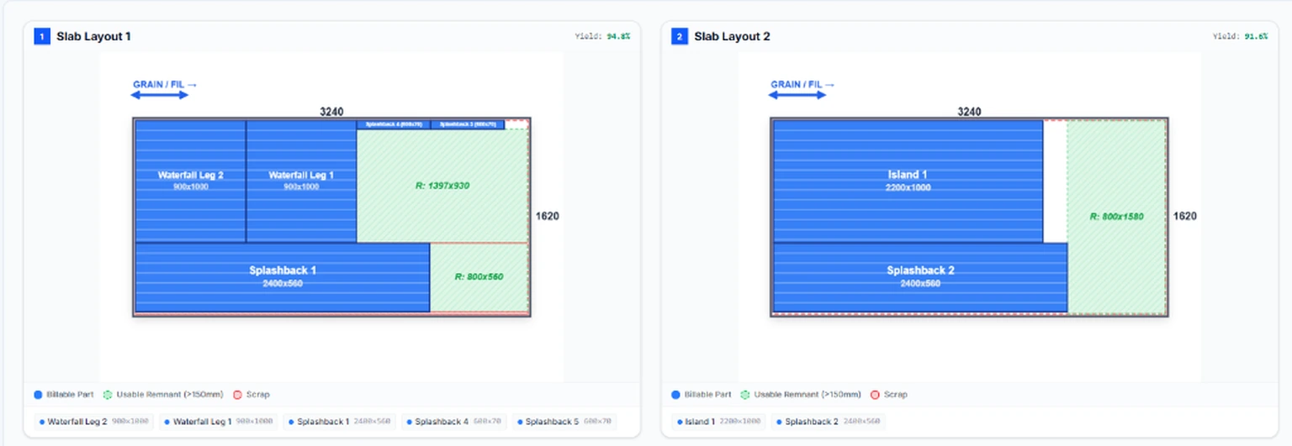Select the Waterfall Leg 1 piece in the diagram

(x=301, y=181)
